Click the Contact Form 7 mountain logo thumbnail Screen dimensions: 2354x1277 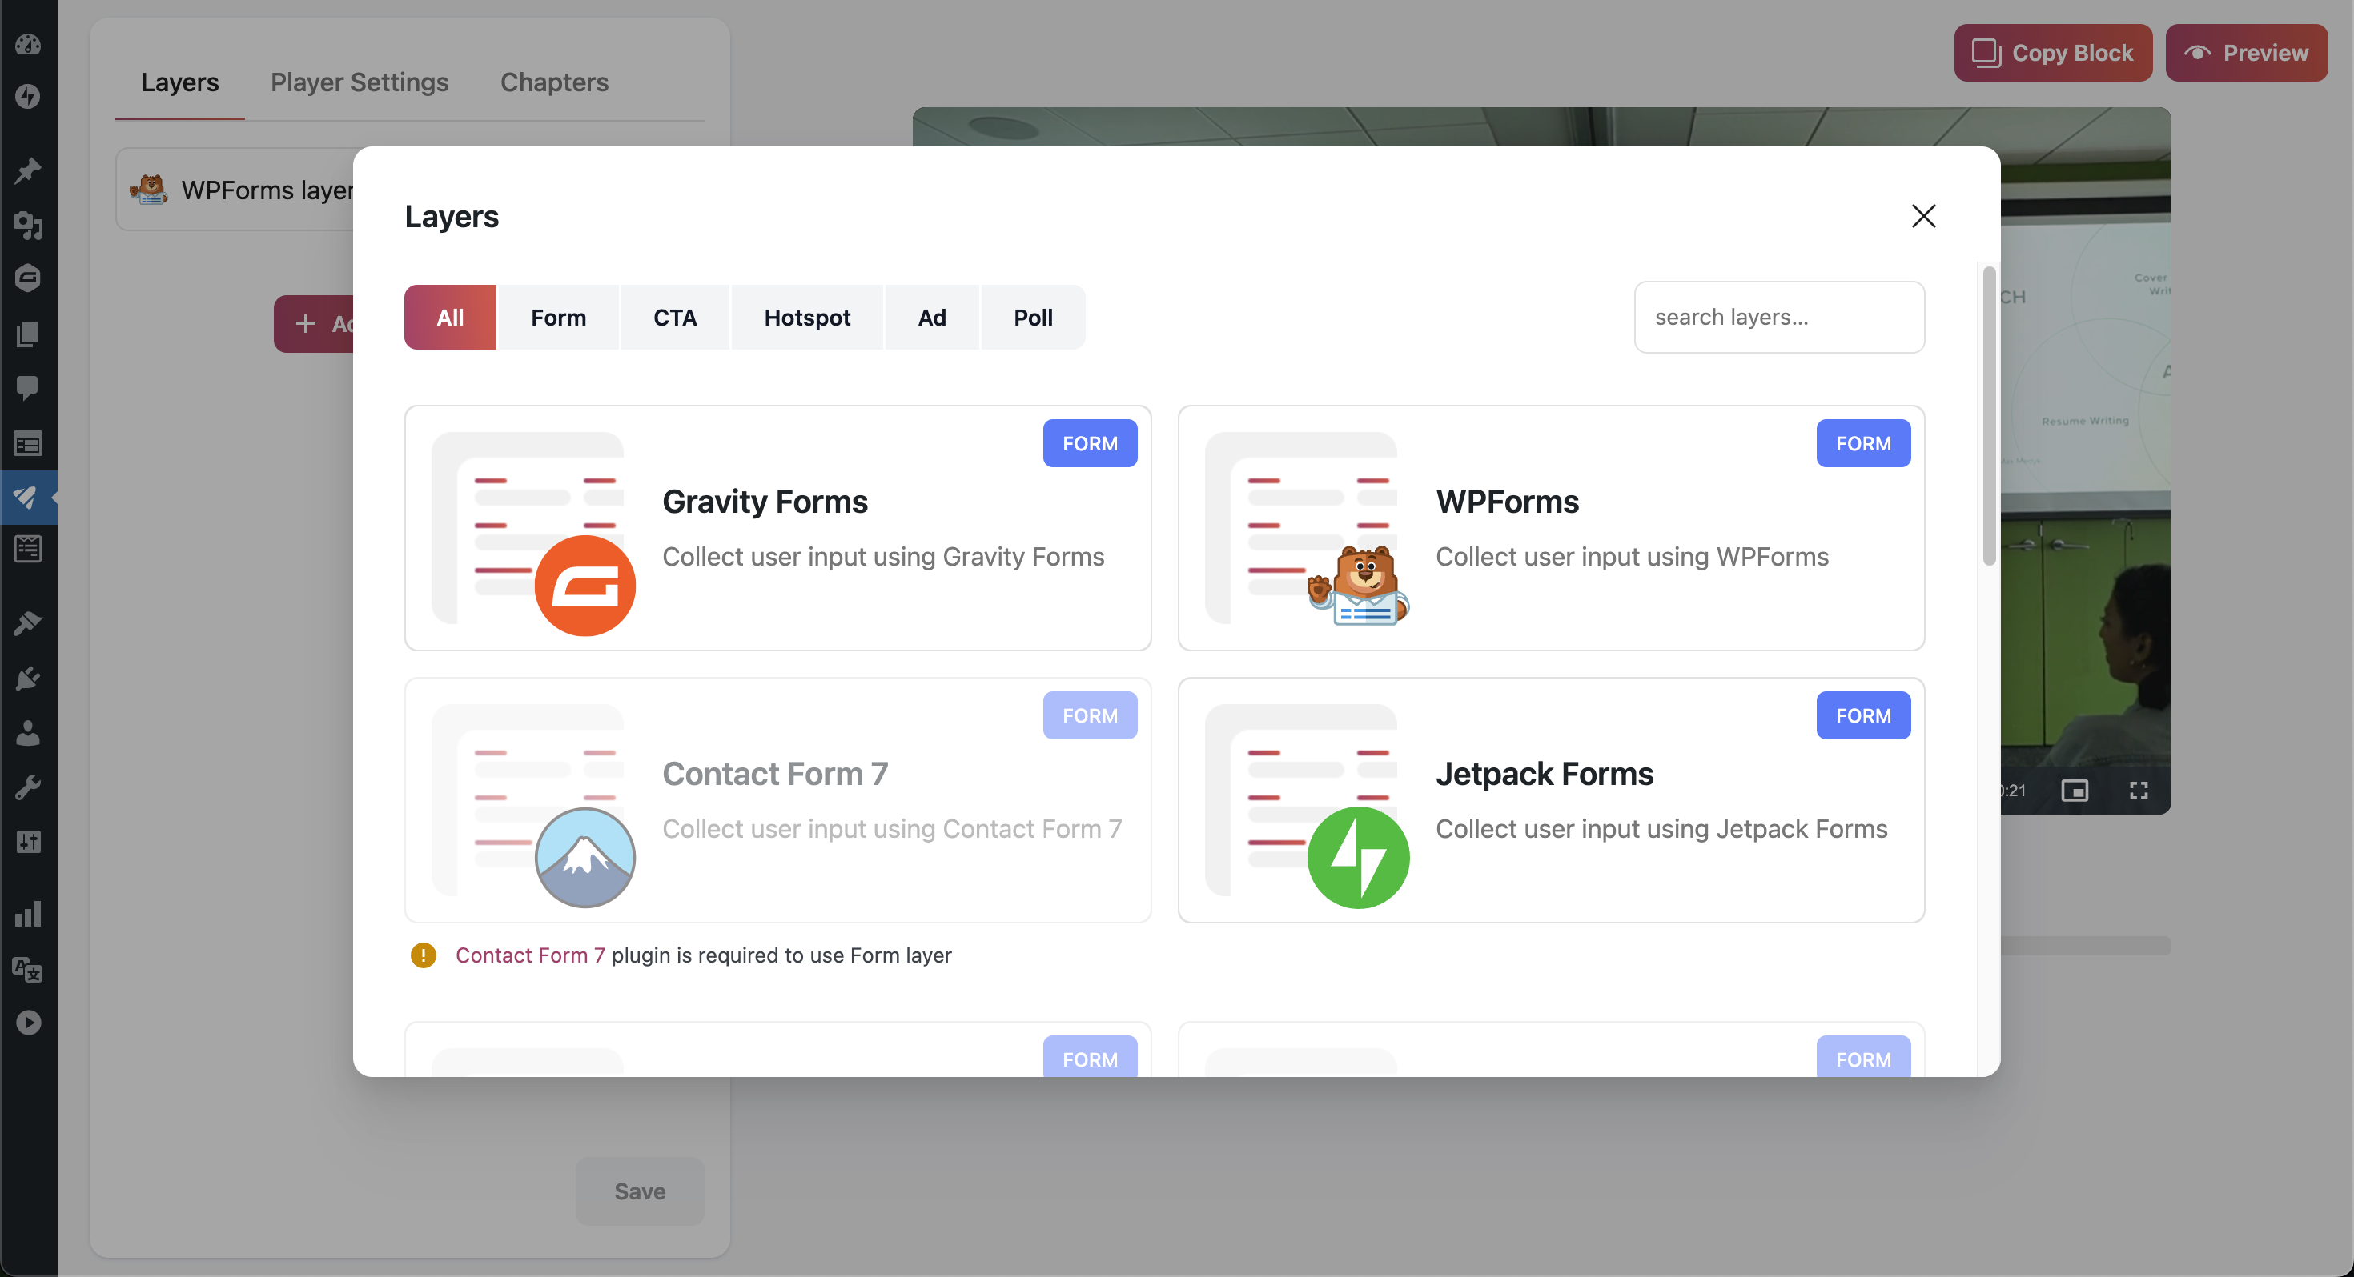coord(584,858)
